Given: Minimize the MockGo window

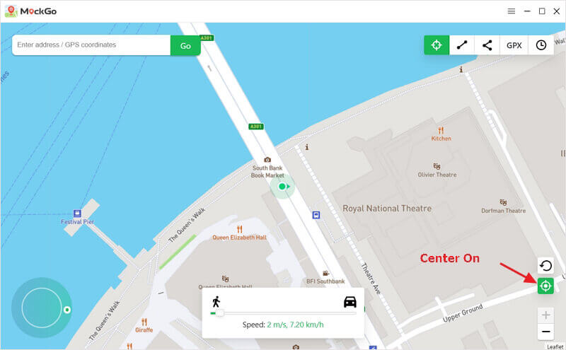Looking at the screenshot, I should [x=527, y=11].
